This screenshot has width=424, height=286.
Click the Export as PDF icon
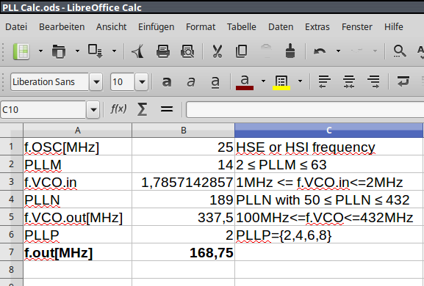(x=138, y=51)
